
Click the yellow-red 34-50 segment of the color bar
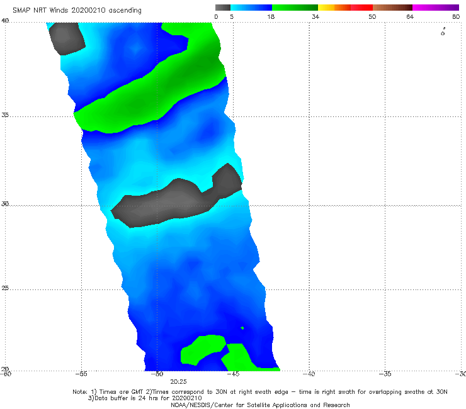click(345, 8)
